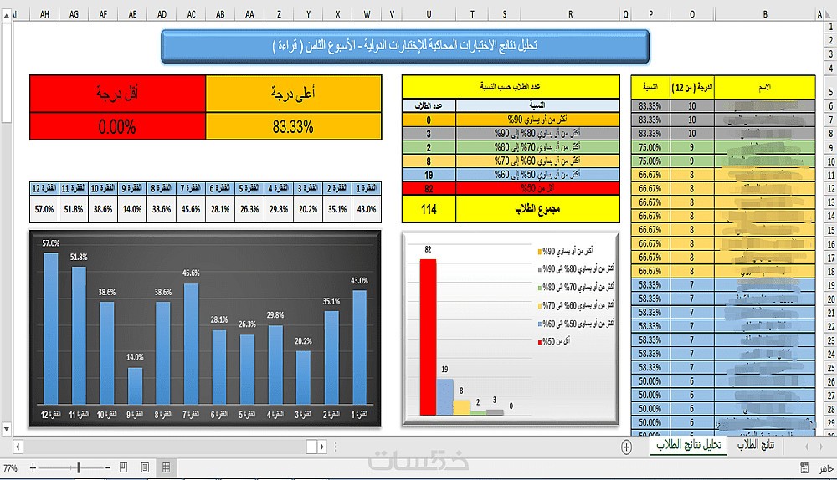837x480 pixels.
Task: Click horizontal scrollbar left arrow
Action: point(18,447)
